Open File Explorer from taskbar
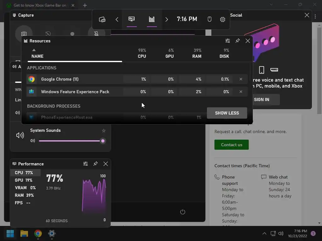 pos(24,233)
